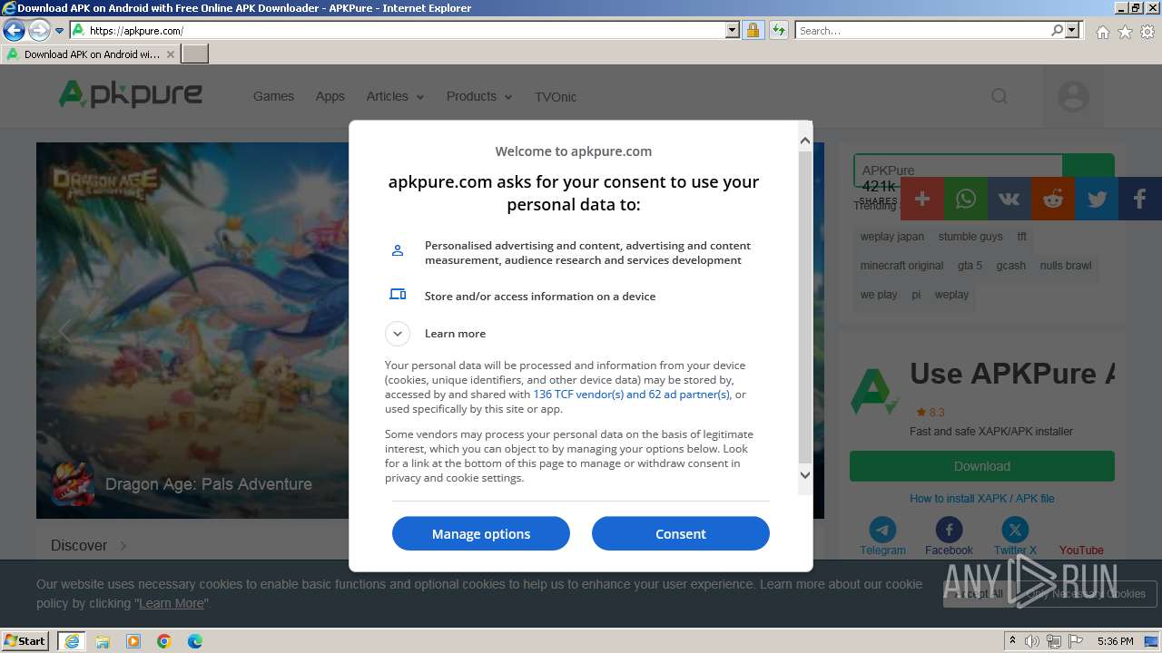
Task: Click the plus share-more icon
Action: [922, 199]
